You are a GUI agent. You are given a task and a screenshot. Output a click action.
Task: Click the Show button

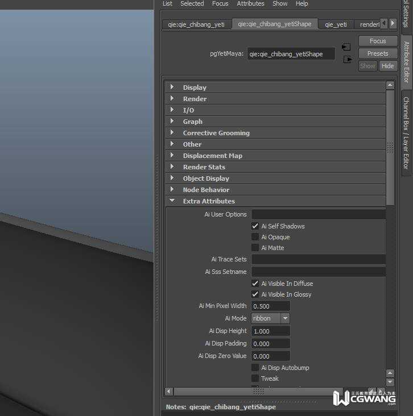tap(368, 66)
